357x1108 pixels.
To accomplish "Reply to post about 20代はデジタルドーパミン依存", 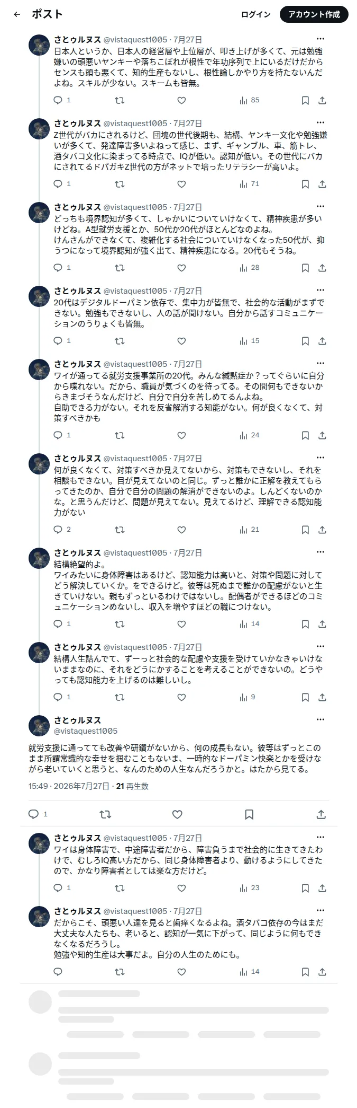I will [59, 341].
